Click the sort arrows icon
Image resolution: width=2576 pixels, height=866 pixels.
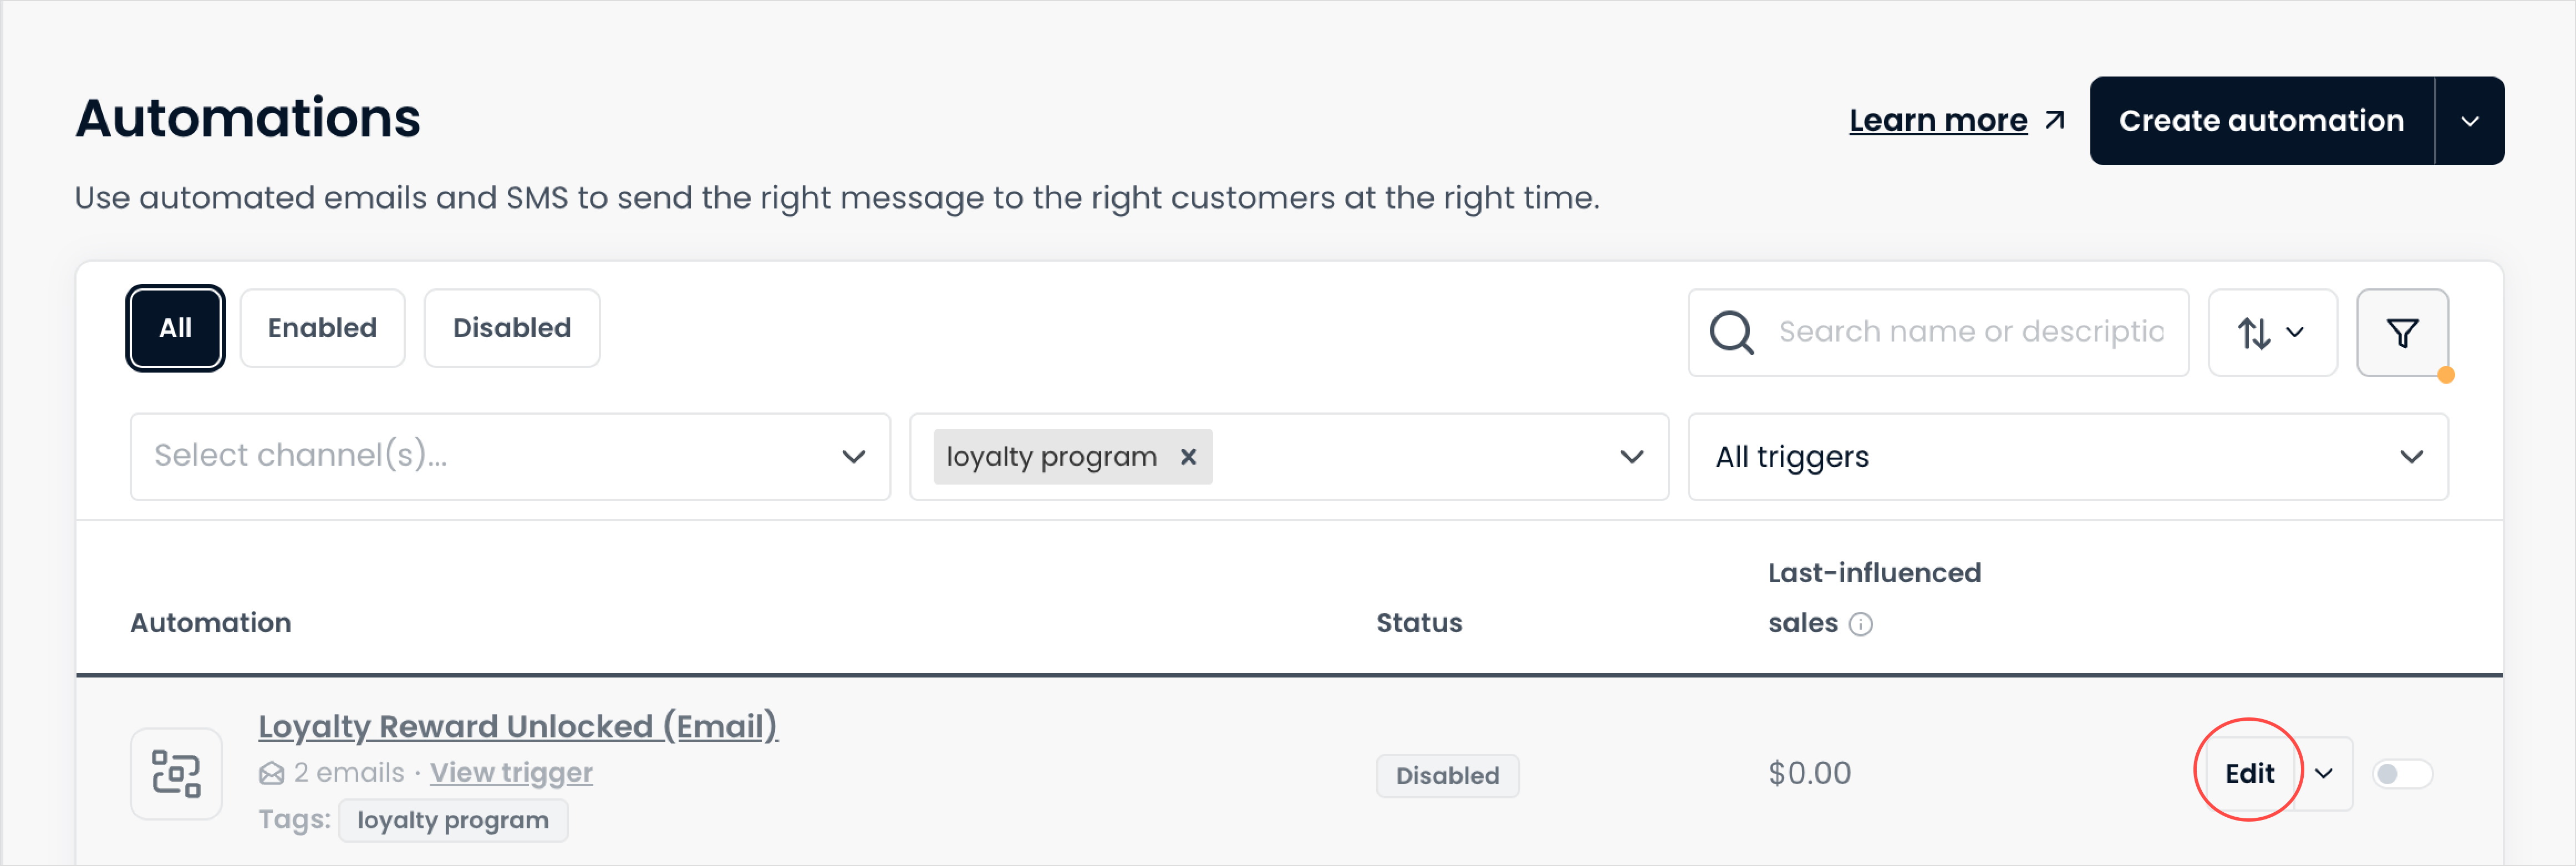pyautogui.click(x=2254, y=333)
